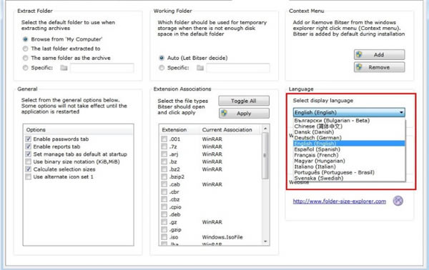Click 'Windows.IsoFile' association text
Viewport: 429px width, 270px height.
[x=222, y=237]
